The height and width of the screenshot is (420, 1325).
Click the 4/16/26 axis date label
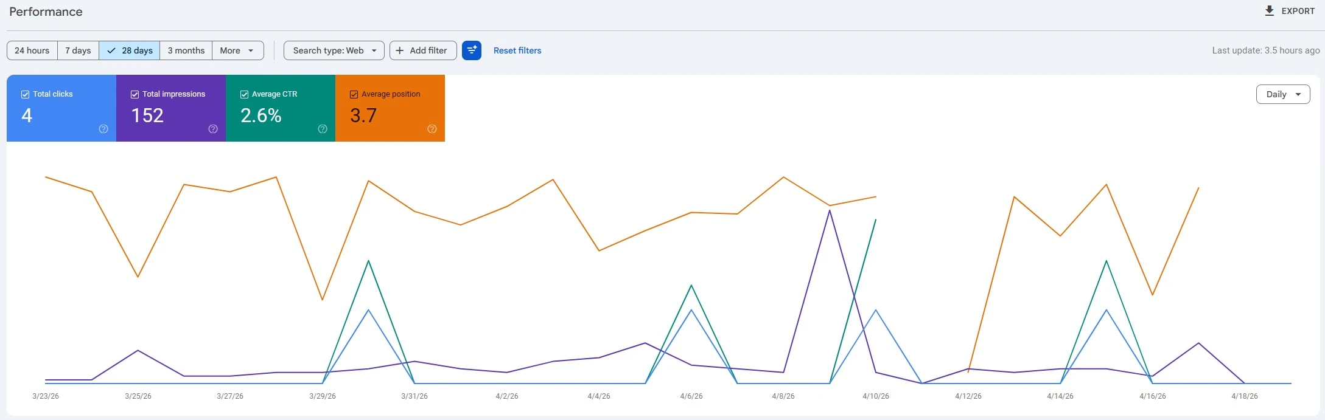coord(1153,396)
